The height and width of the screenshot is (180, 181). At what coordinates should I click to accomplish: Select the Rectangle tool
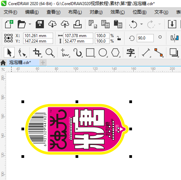[90, 52]
